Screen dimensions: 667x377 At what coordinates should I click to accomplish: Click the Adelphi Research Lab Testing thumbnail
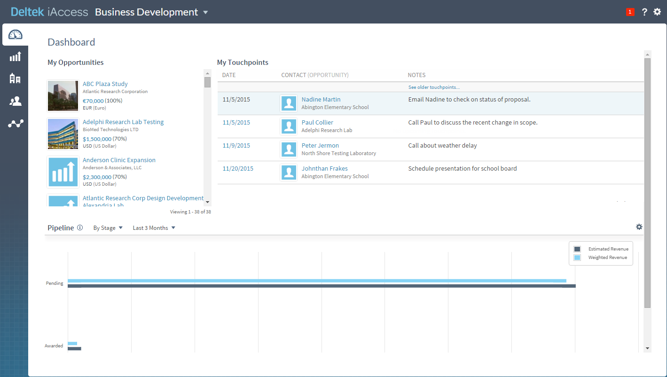tap(63, 134)
